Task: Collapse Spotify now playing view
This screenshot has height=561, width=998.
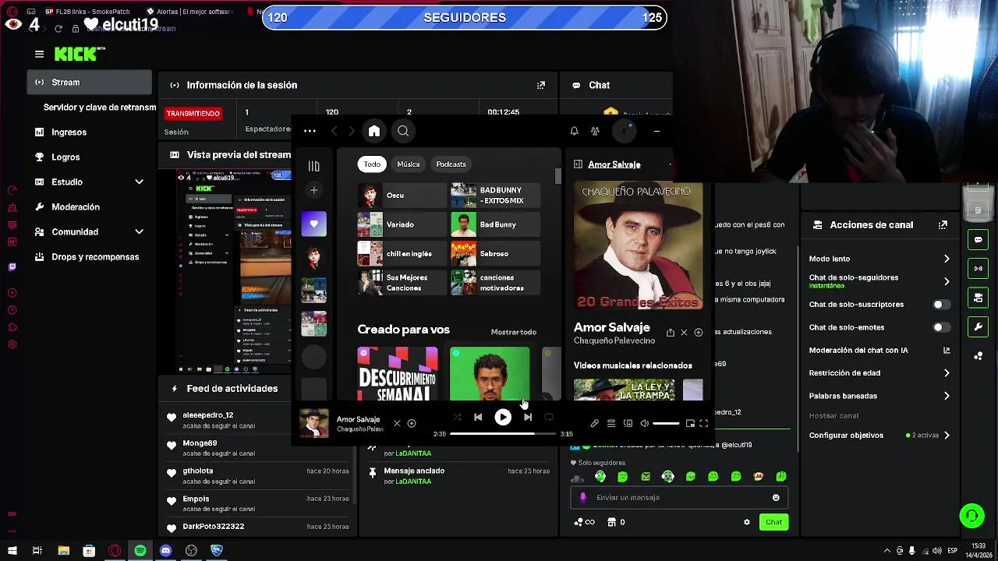Action: (x=578, y=164)
